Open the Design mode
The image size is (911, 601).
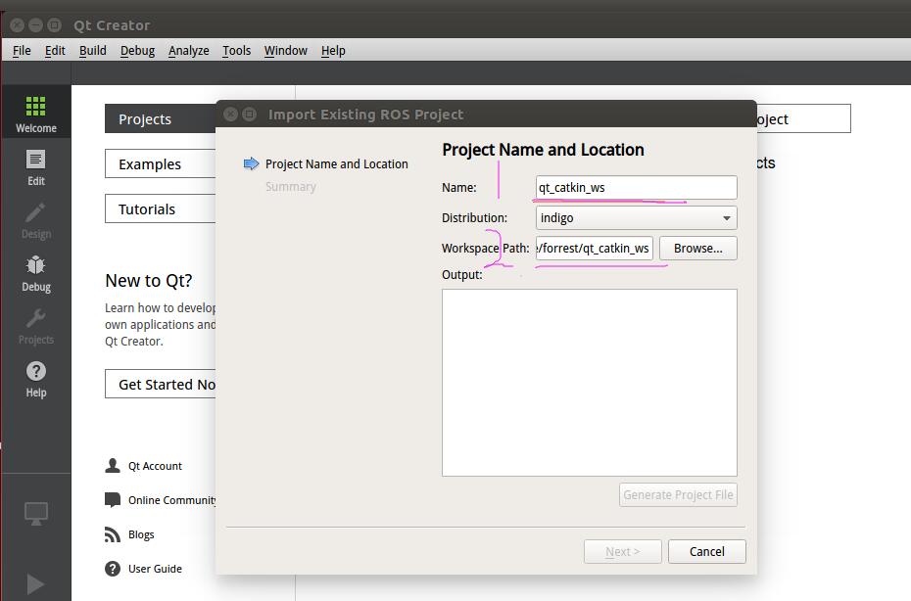pyautogui.click(x=35, y=220)
